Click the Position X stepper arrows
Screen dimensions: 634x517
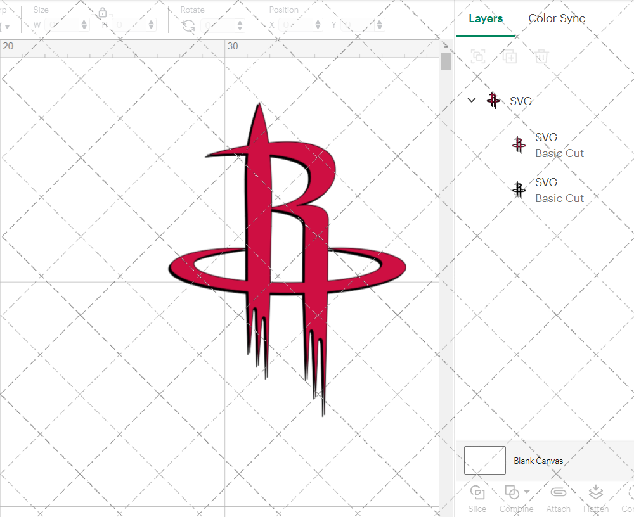pos(318,25)
